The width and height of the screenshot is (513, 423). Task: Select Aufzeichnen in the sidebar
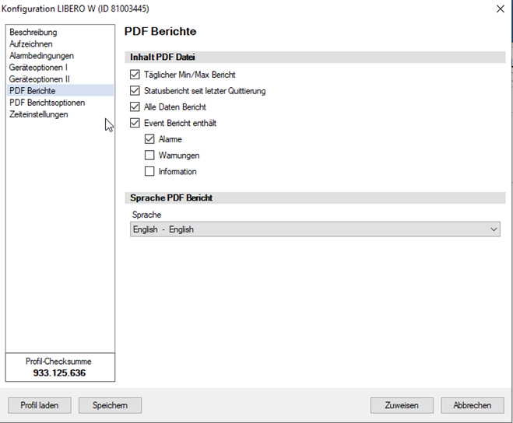[32, 44]
